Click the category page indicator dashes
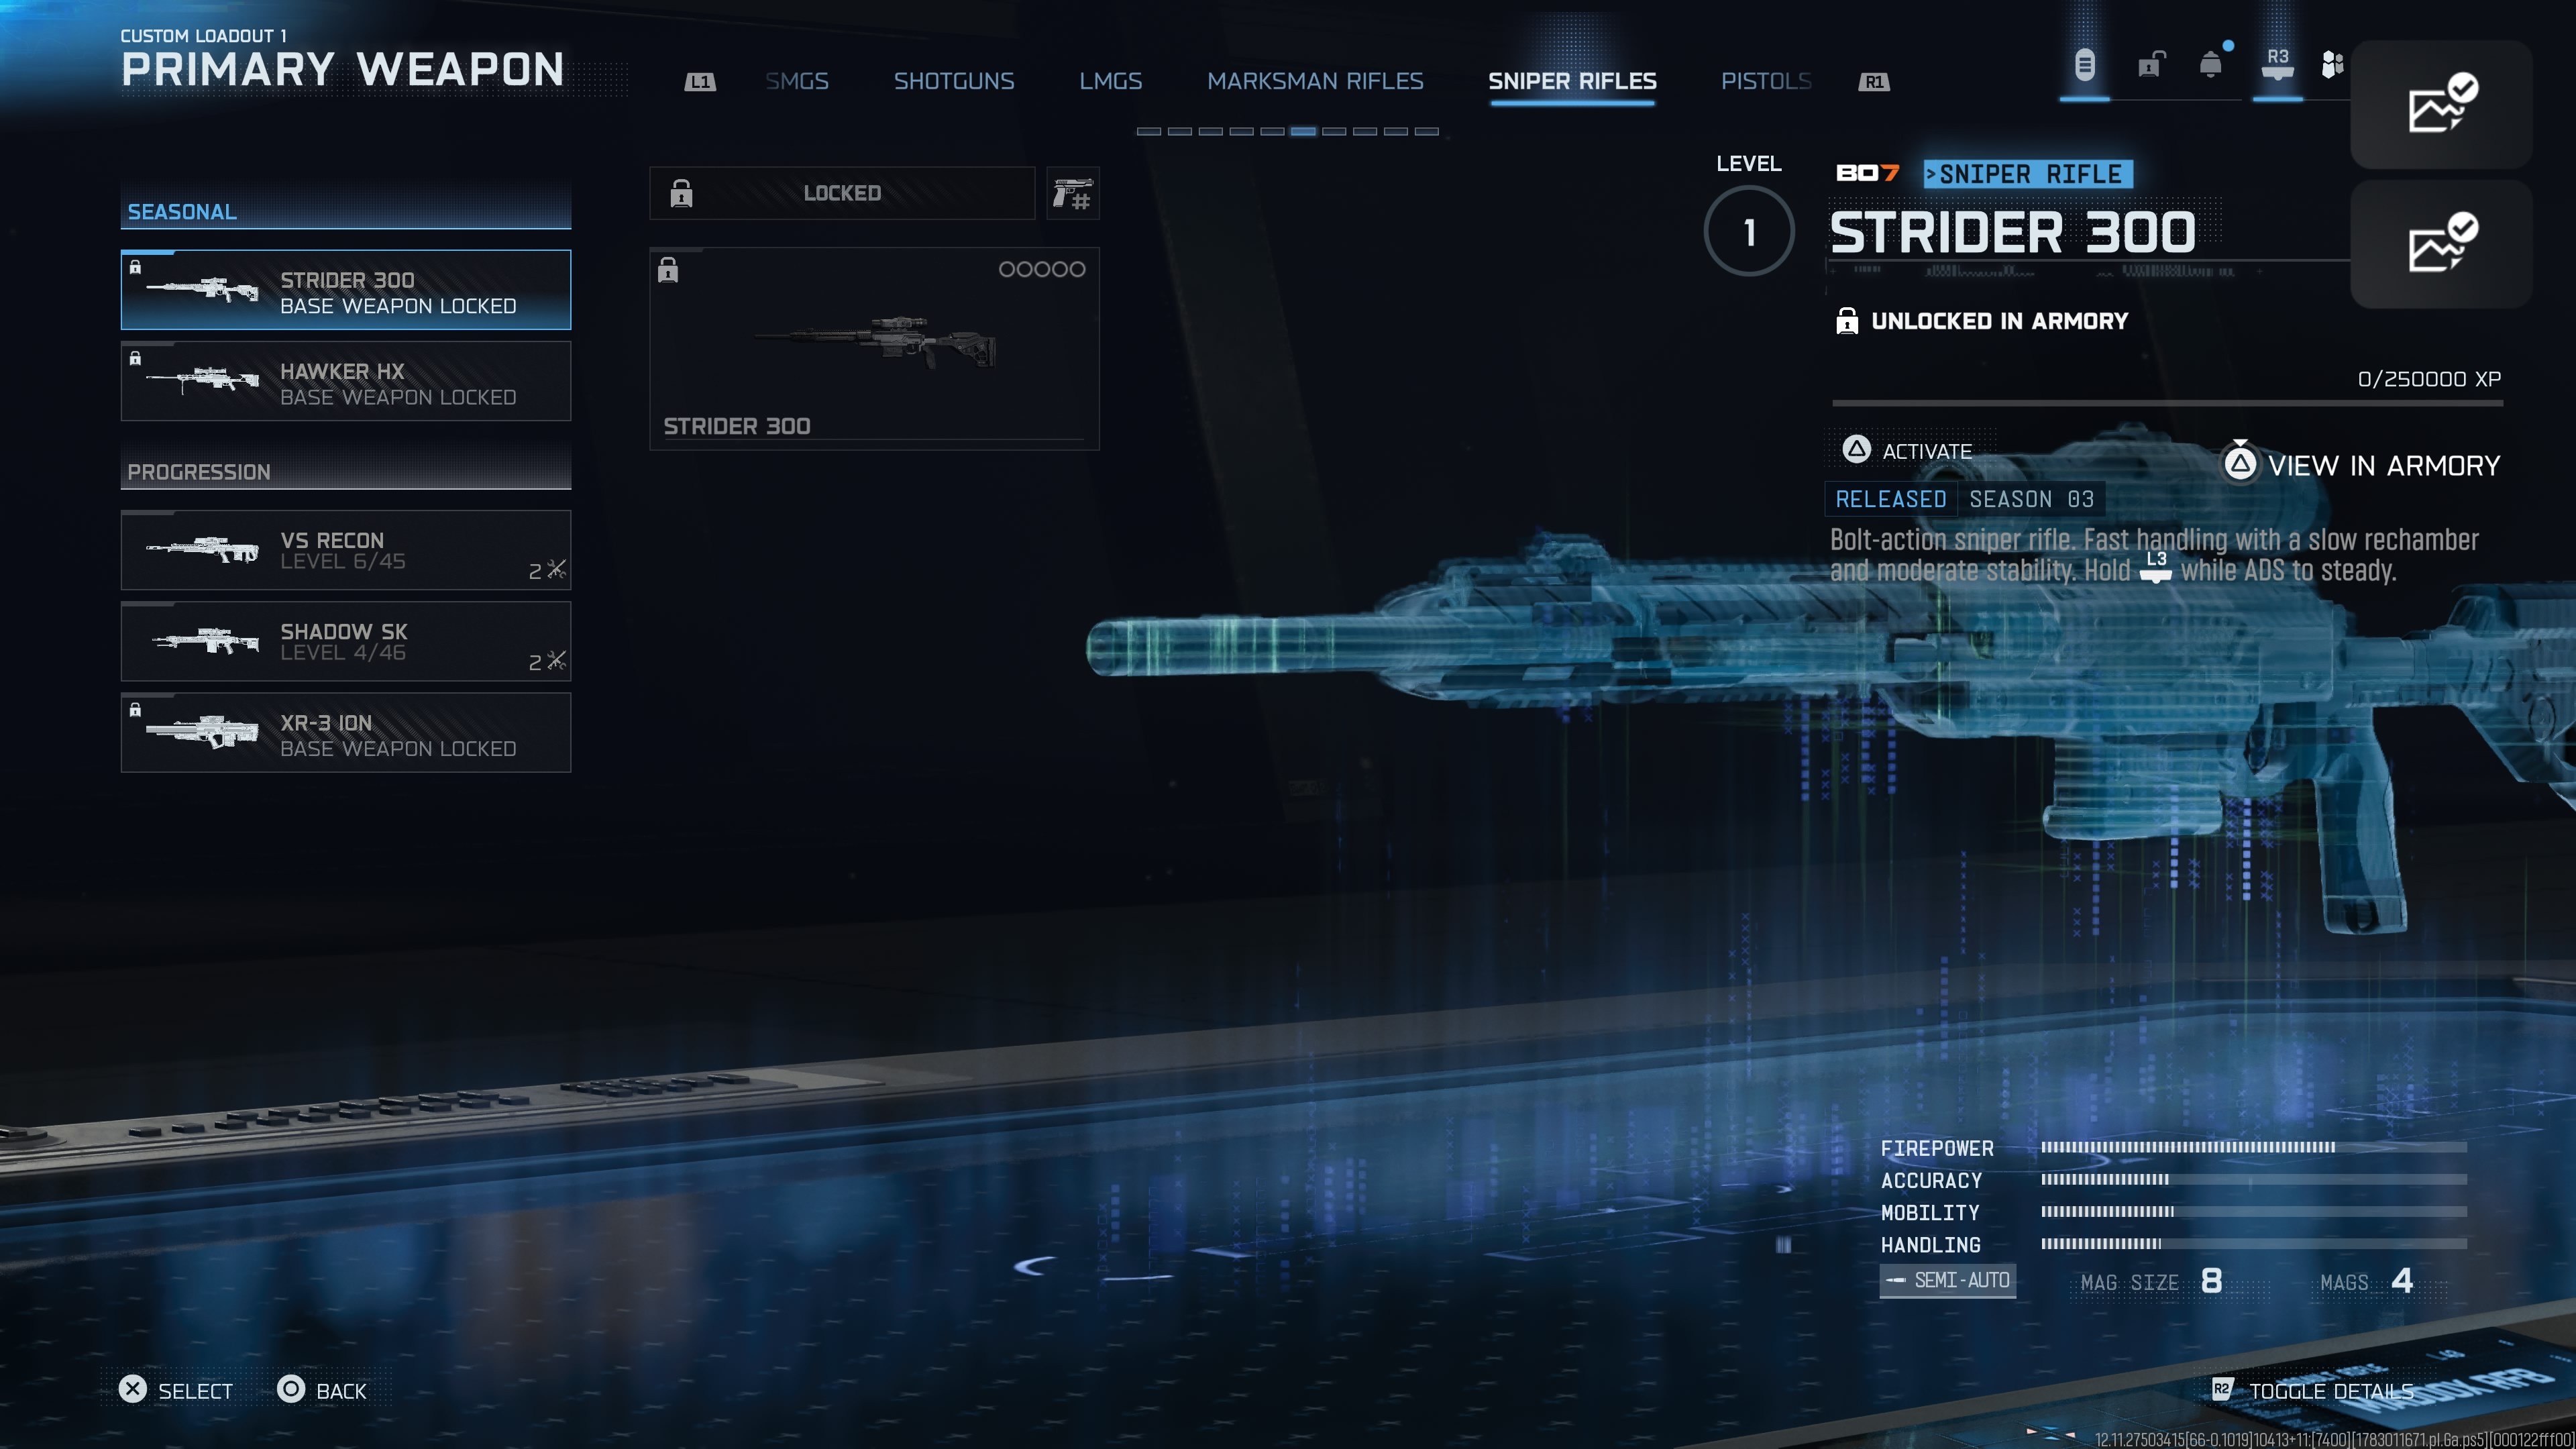Screen dimensions: 2576x1449 (x=1287, y=131)
